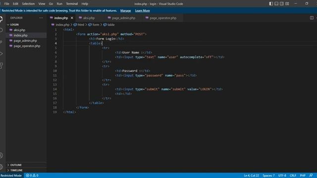This screenshot has height=178, width=317.
Task: Click line number 19 in gutter
Action: (55, 112)
